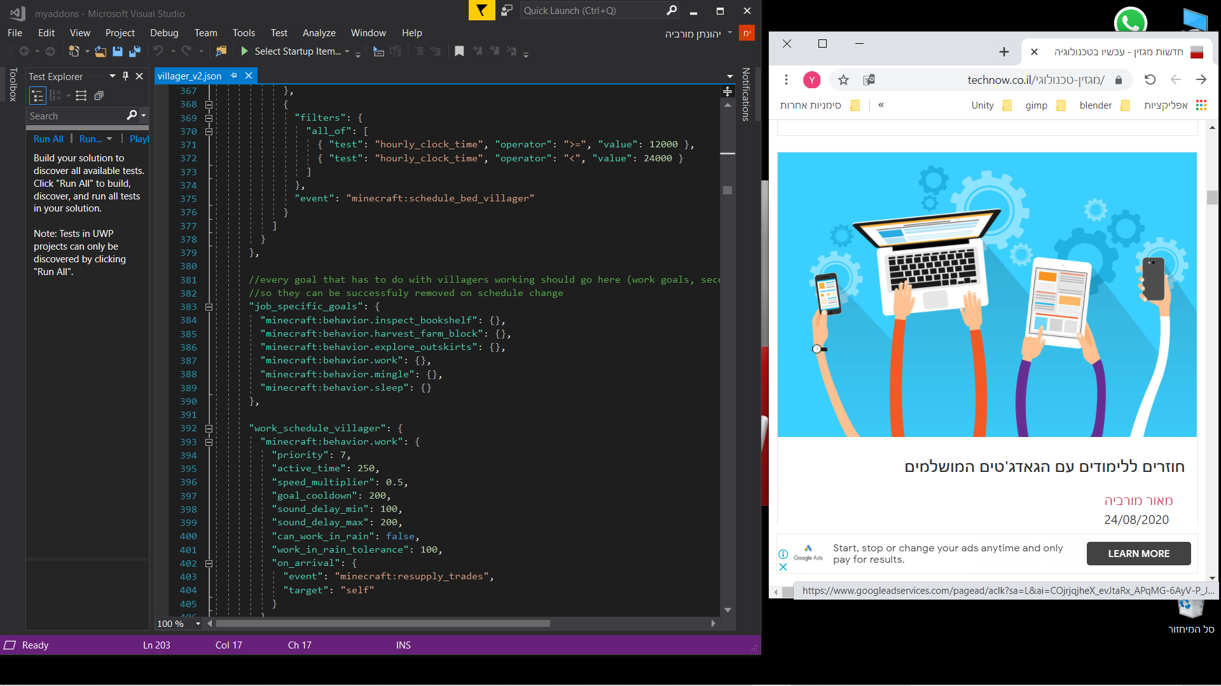Toggle hierarchy view in Test Explorer
This screenshot has width=1221, height=686.
tap(38, 96)
